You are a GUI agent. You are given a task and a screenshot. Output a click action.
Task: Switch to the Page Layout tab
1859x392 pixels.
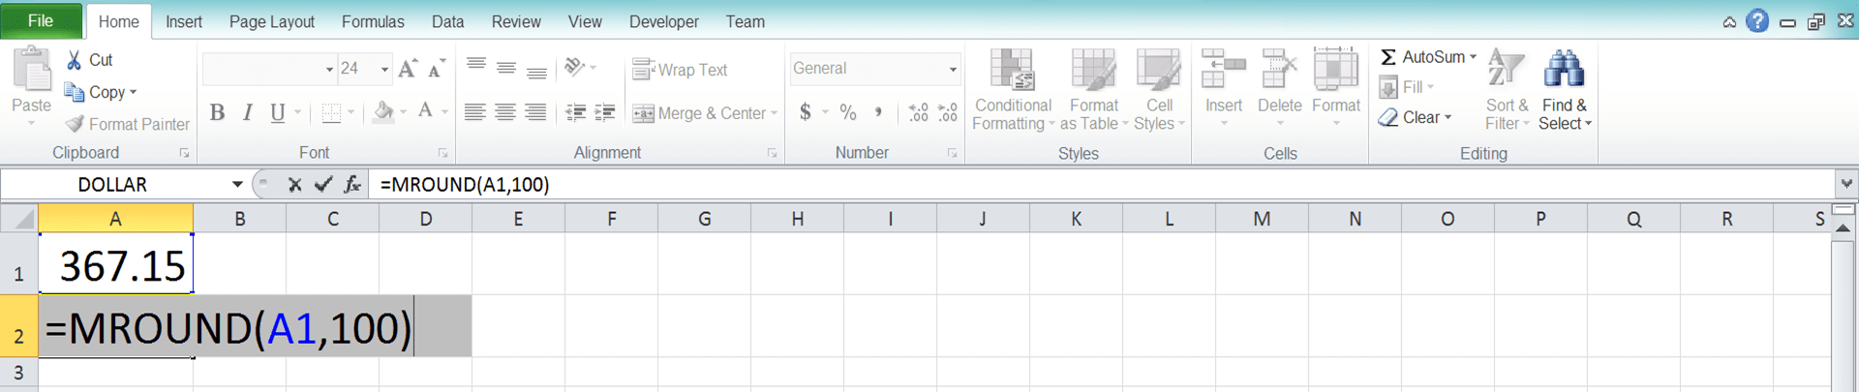coord(271,21)
